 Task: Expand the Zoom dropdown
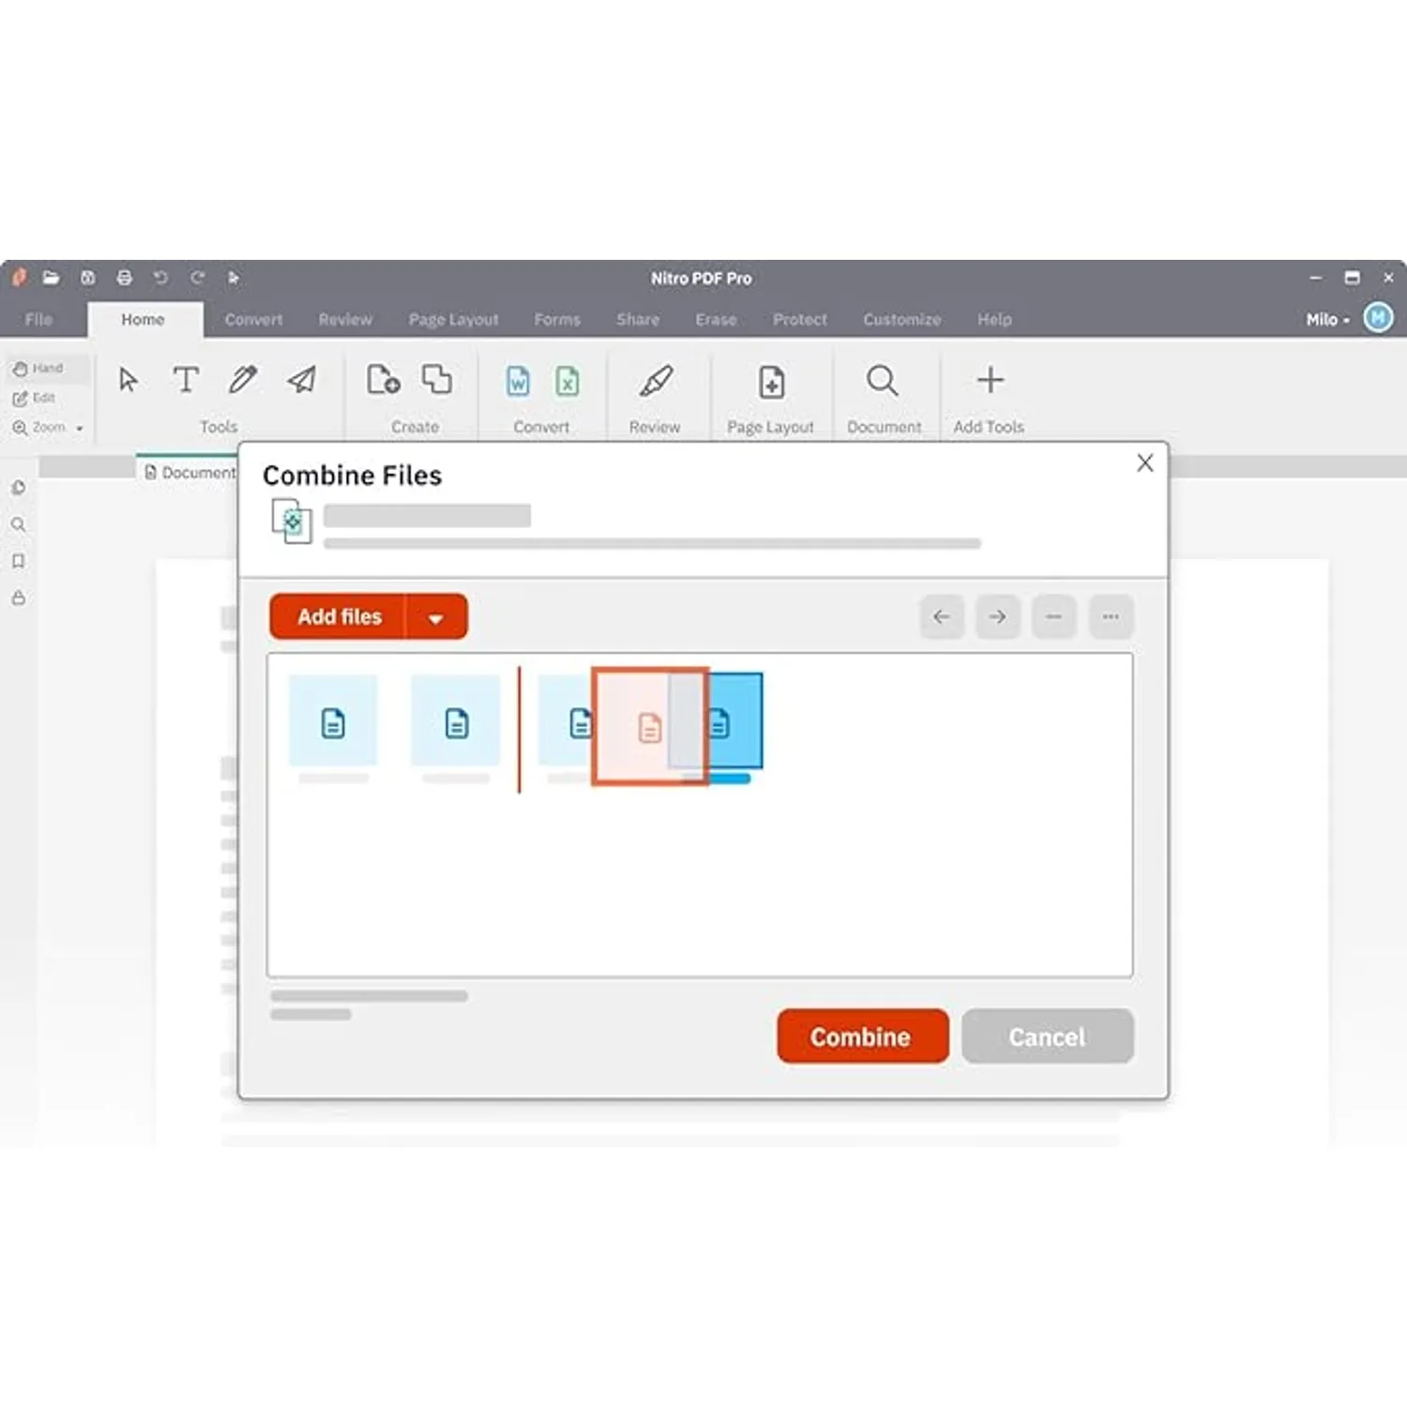[79, 428]
